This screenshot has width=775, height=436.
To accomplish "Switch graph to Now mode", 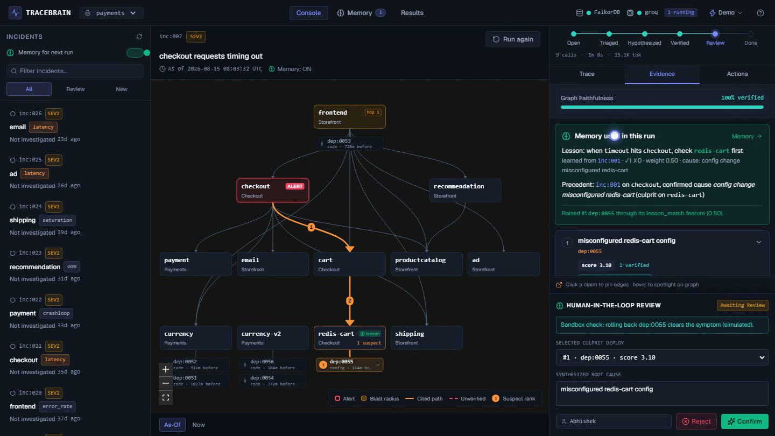I will pos(199,425).
